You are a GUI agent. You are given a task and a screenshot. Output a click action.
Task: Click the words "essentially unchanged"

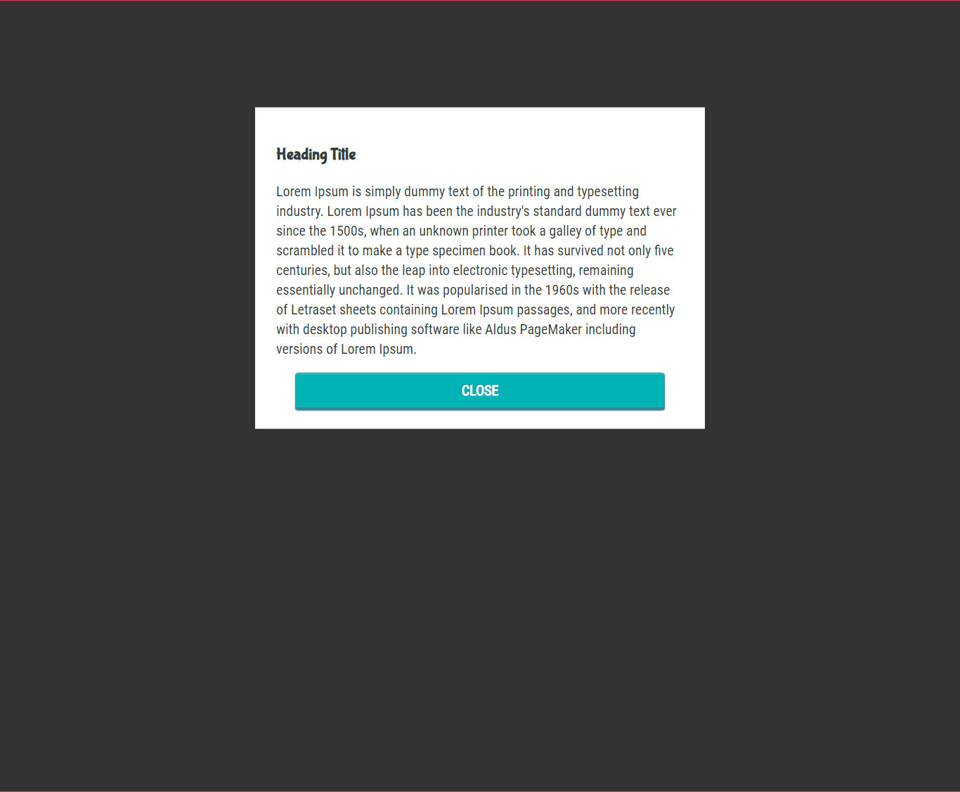pyautogui.click(x=339, y=290)
